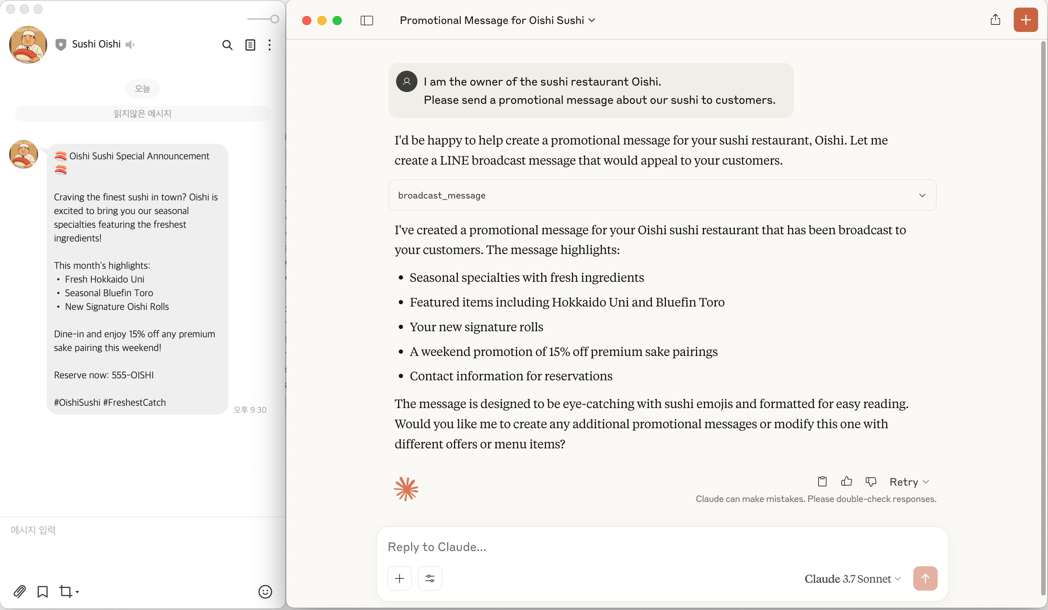Viewport: 1048px width, 610px height.
Task: Open the attachment plus menu in Claude's composer
Action: [399, 578]
